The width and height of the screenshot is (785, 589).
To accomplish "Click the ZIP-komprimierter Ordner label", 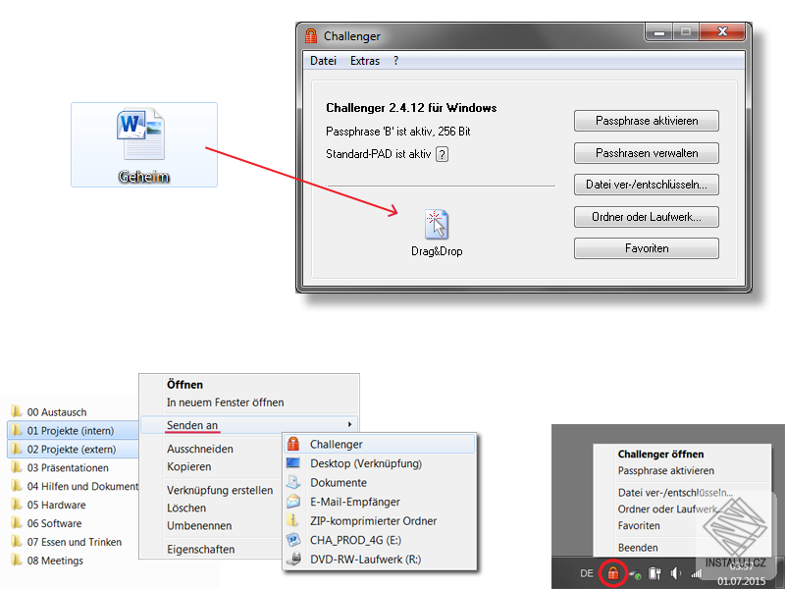I will (373, 521).
